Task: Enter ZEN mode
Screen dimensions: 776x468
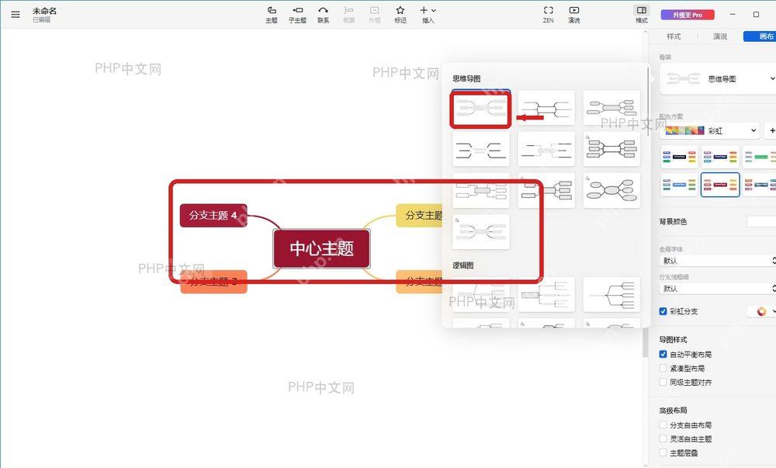Action: 549,14
